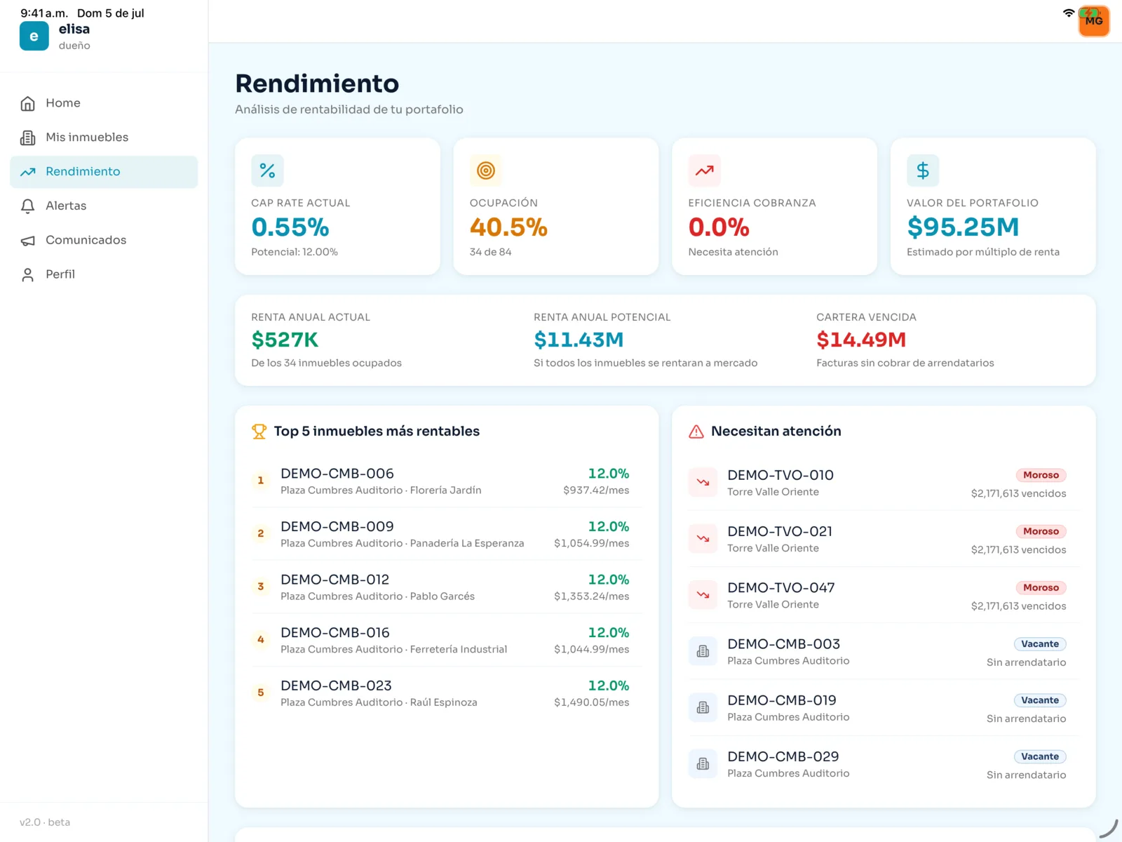This screenshot has height=842, width=1122.
Task: Click the Moroso badge for DEMO-TVO-021
Action: click(x=1041, y=532)
